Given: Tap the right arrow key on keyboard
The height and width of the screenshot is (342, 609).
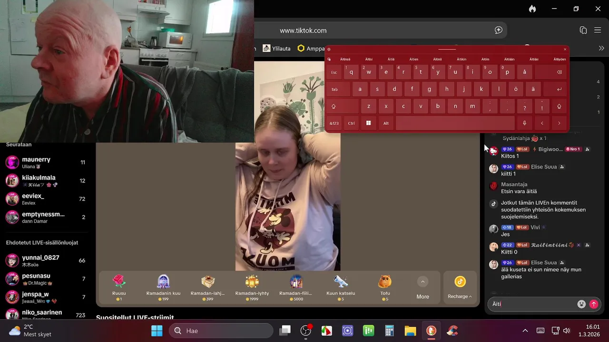Looking at the screenshot, I should coord(560,123).
